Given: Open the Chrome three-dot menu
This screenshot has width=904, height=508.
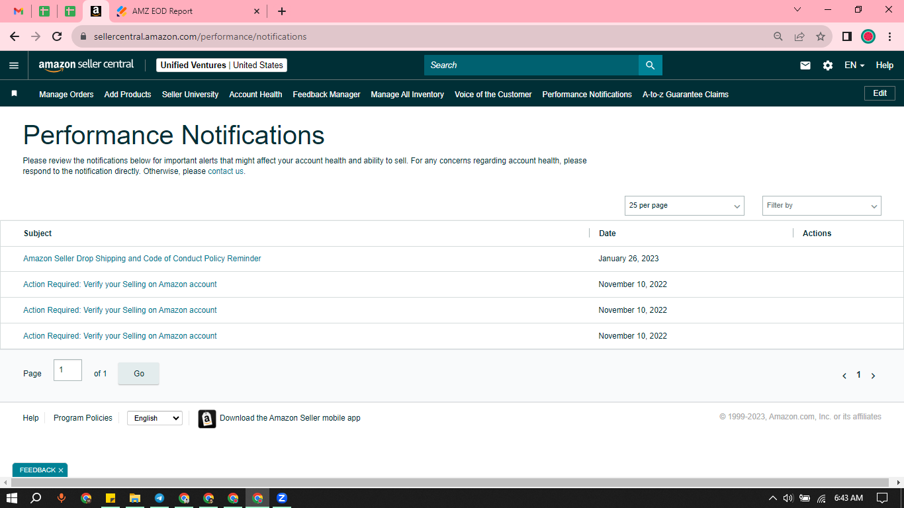Looking at the screenshot, I should point(889,36).
